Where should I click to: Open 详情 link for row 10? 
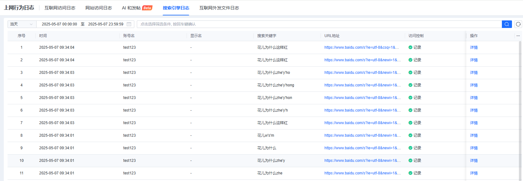[x=474, y=161]
